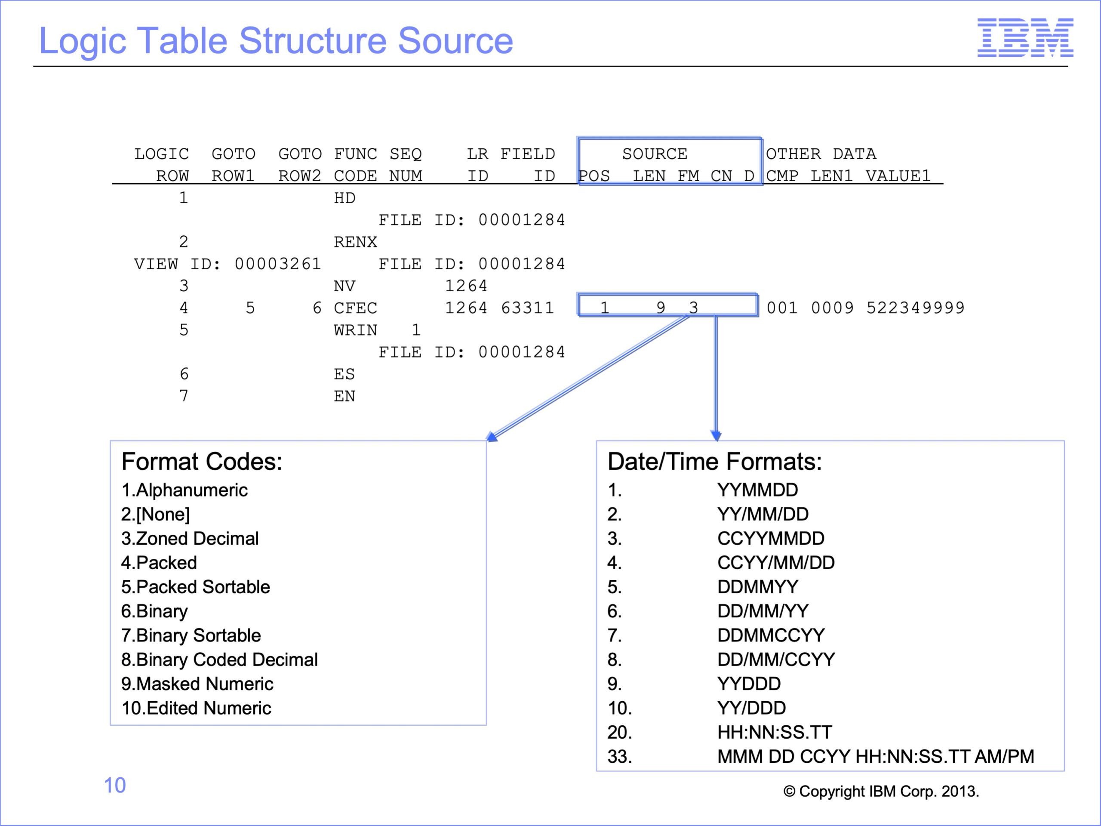Click the IBM logo
This screenshot has height=826, width=1101.
click(1025, 37)
